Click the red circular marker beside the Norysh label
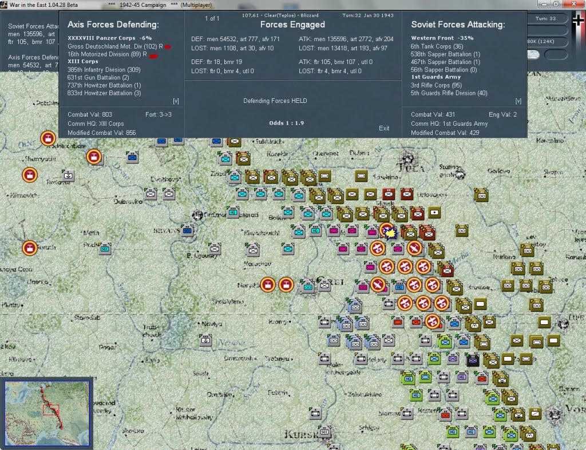 (x=268, y=285)
